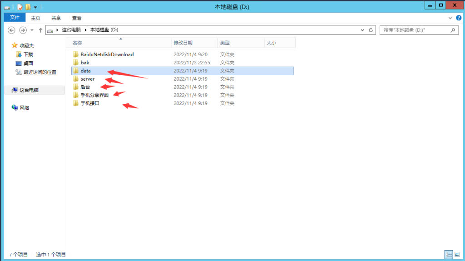This screenshot has height=261, width=465.
Task: Open the 文件 menu tab
Action: 15,18
